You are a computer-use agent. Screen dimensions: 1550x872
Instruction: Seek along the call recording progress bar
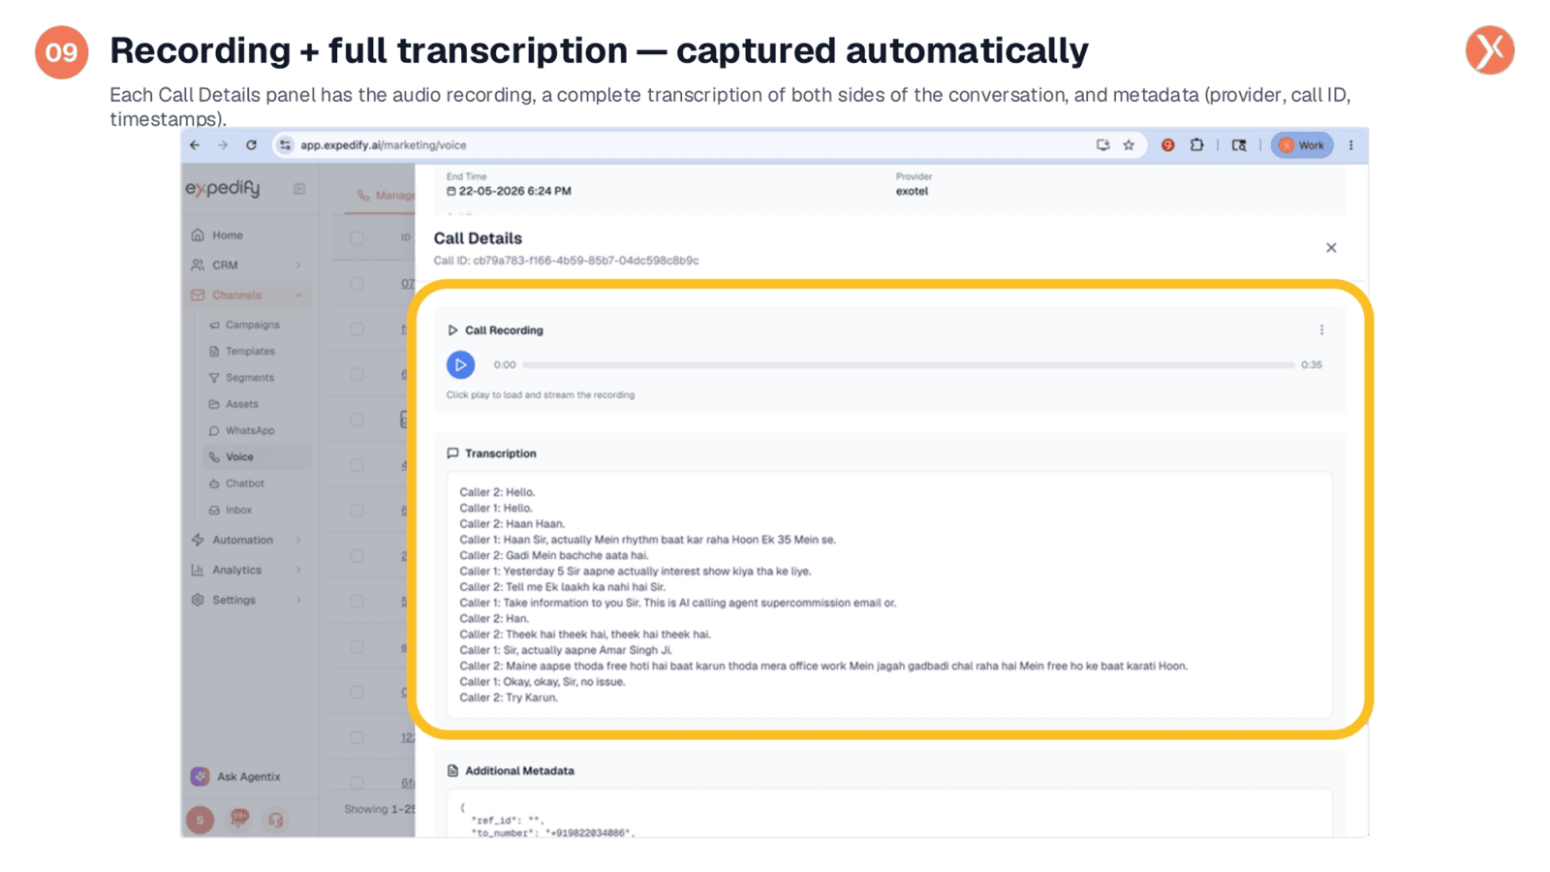(908, 365)
